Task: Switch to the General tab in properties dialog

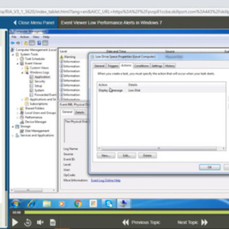Action: pos(99,66)
